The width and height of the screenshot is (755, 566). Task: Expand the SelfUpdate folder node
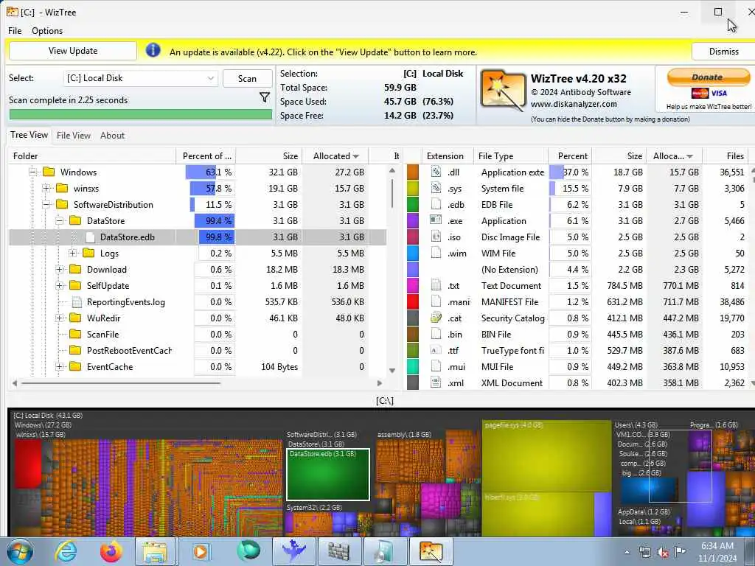coord(59,285)
